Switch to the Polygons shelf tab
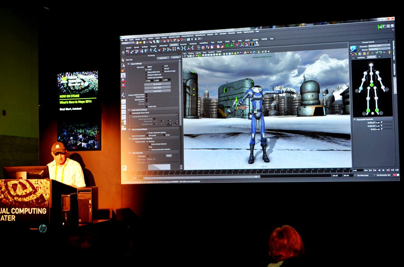The width and height of the screenshot is (404, 267). click(x=154, y=46)
